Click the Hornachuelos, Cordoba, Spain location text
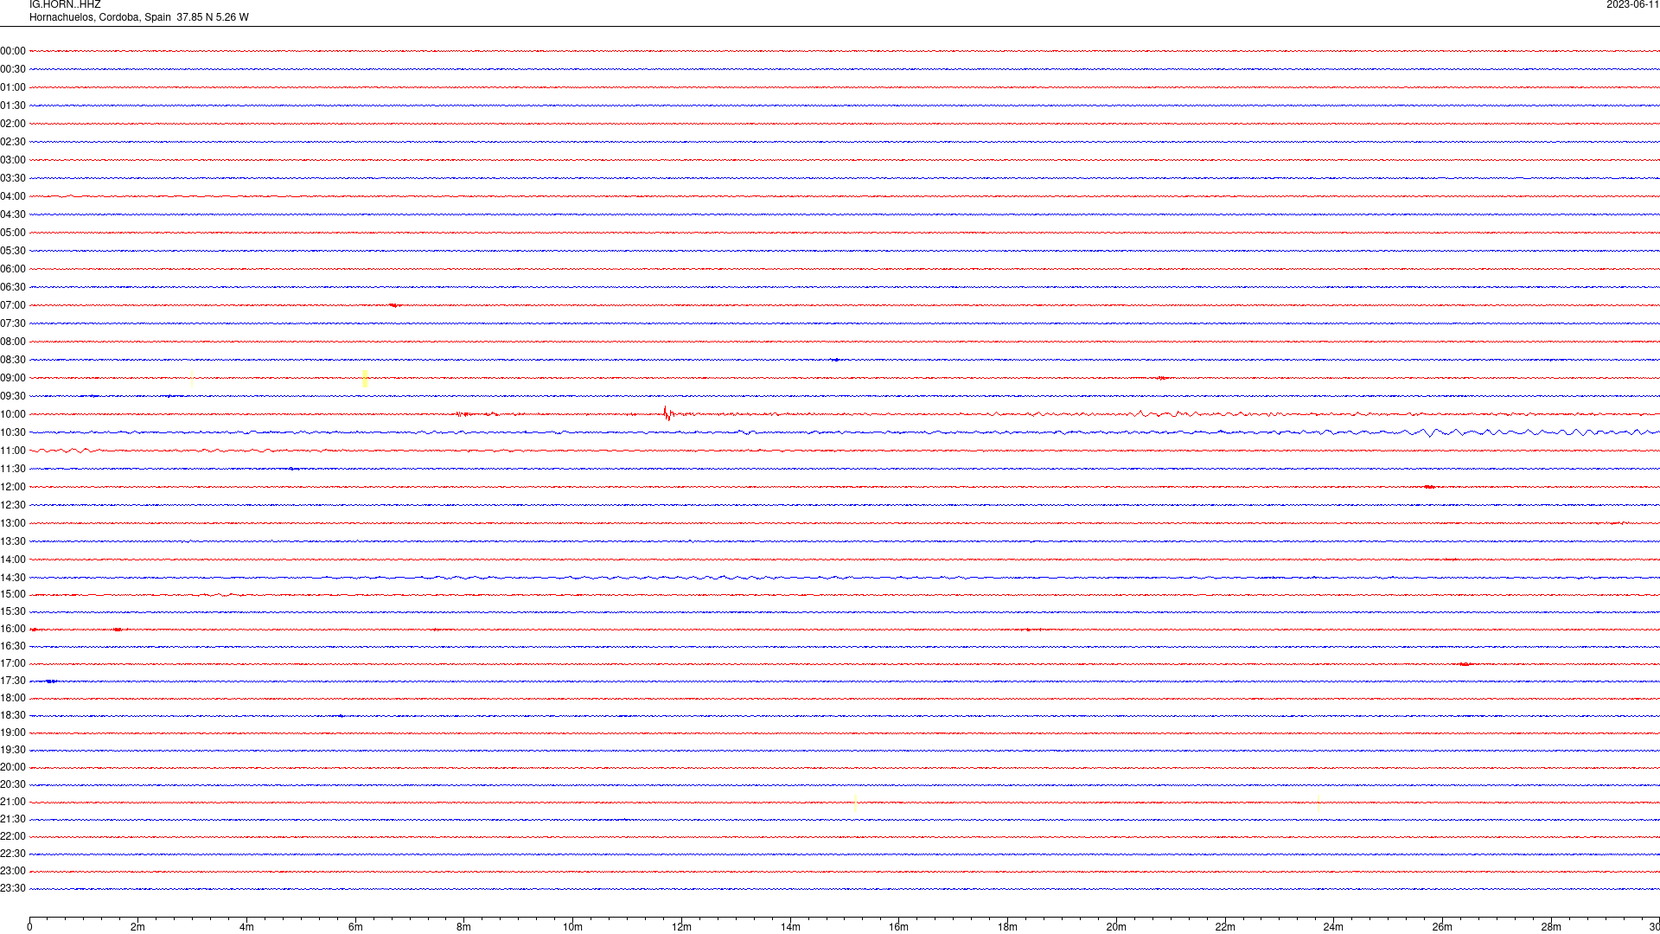Viewport: 1660px width, 934px height. pyautogui.click(x=100, y=17)
